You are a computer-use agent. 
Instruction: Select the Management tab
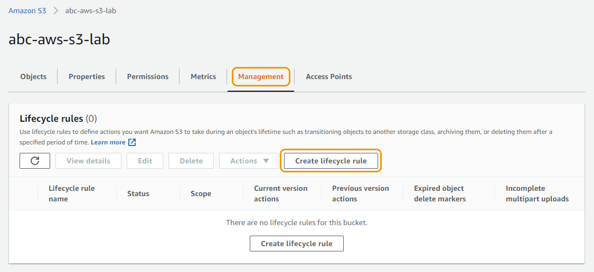pos(261,76)
